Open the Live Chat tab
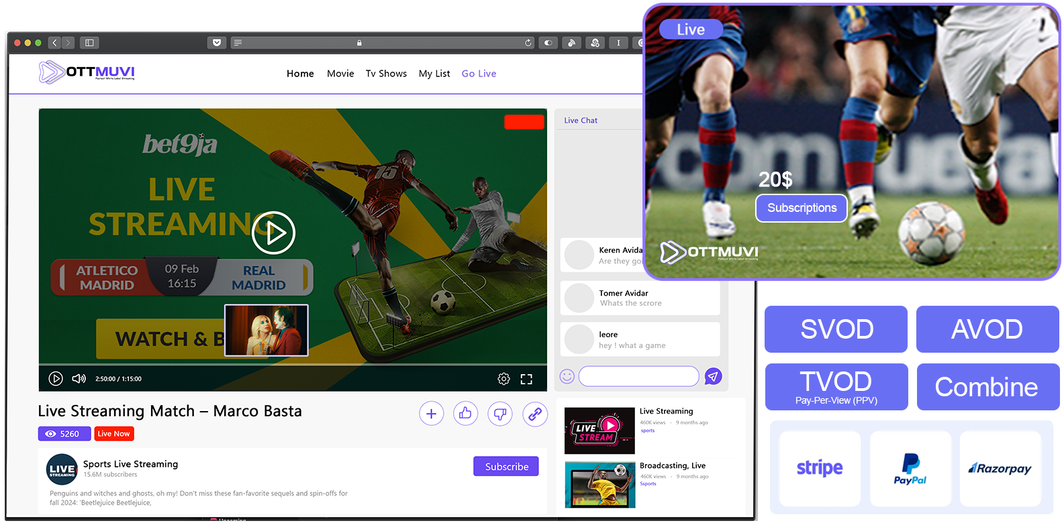This screenshot has width=1064, height=523. tap(581, 121)
